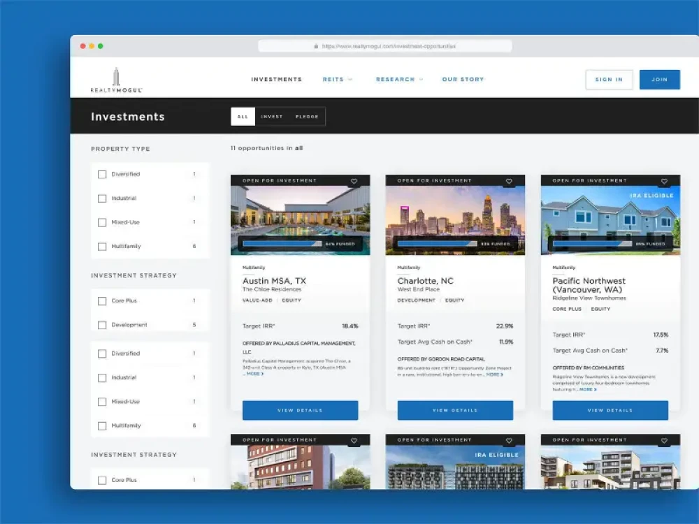This screenshot has width=699, height=524.
Task: Favorite the Austin MSA listing heart icon
Action: (354, 181)
